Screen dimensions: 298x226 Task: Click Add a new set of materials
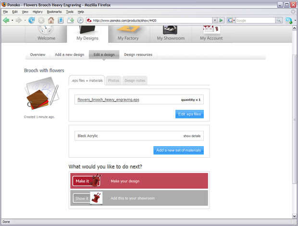pos(178,151)
